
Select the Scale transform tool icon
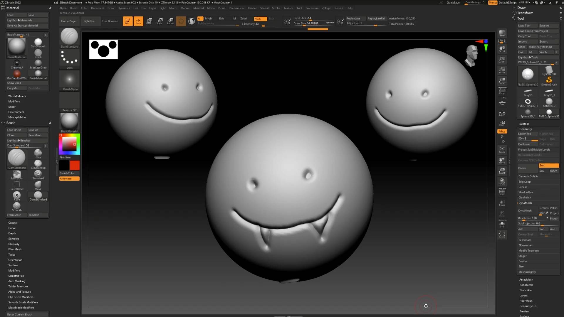tap(160, 21)
